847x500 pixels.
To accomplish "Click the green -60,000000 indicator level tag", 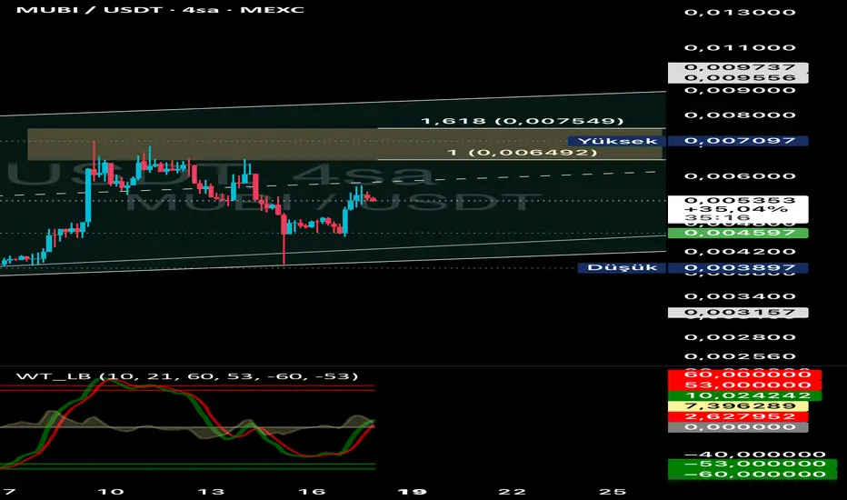I will 752,475.
